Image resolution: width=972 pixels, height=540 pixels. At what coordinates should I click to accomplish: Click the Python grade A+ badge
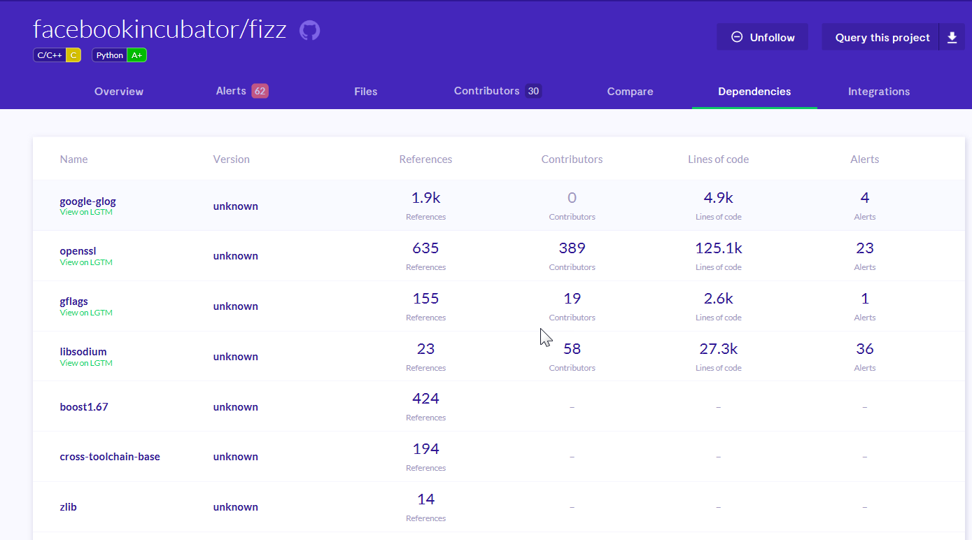pos(119,55)
